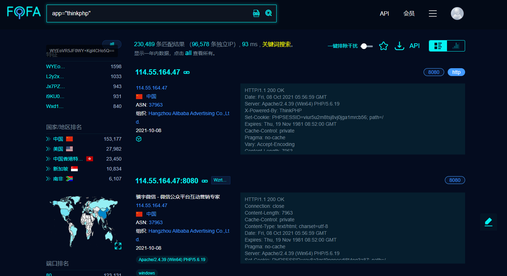Click 中国 country link in second result
Screen dimensions: 507x276
[151, 214]
